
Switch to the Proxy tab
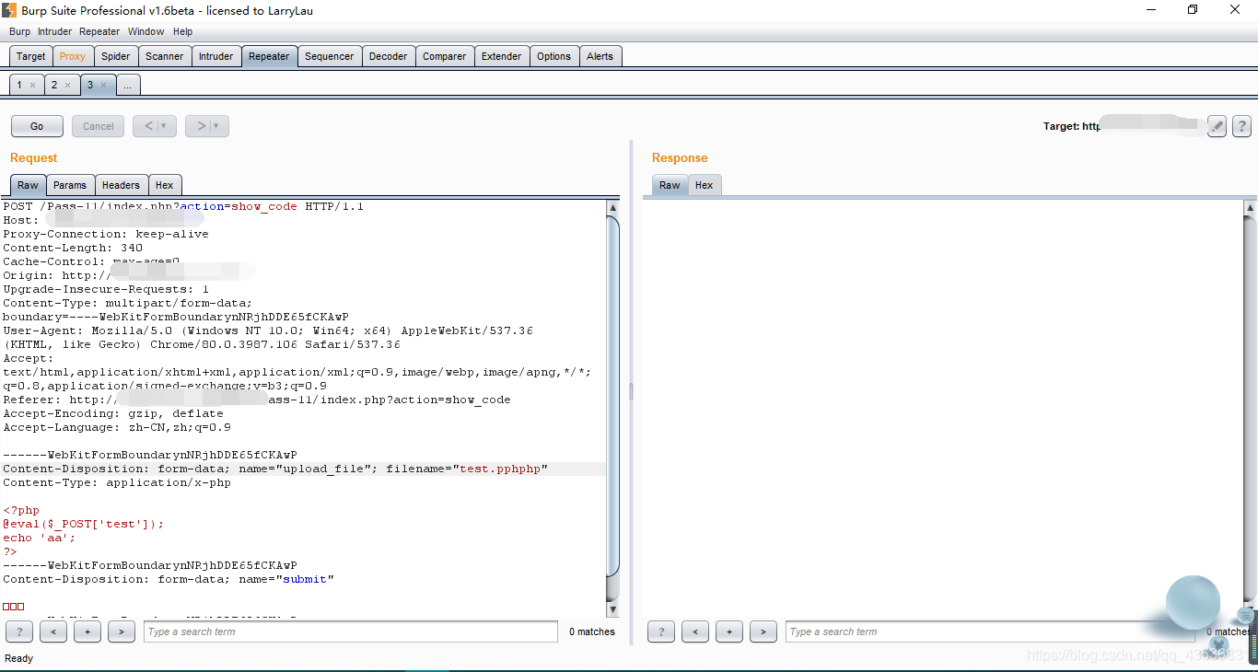pos(73,56)
